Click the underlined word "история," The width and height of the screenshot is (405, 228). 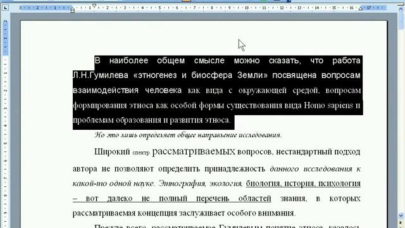(300, 183)
